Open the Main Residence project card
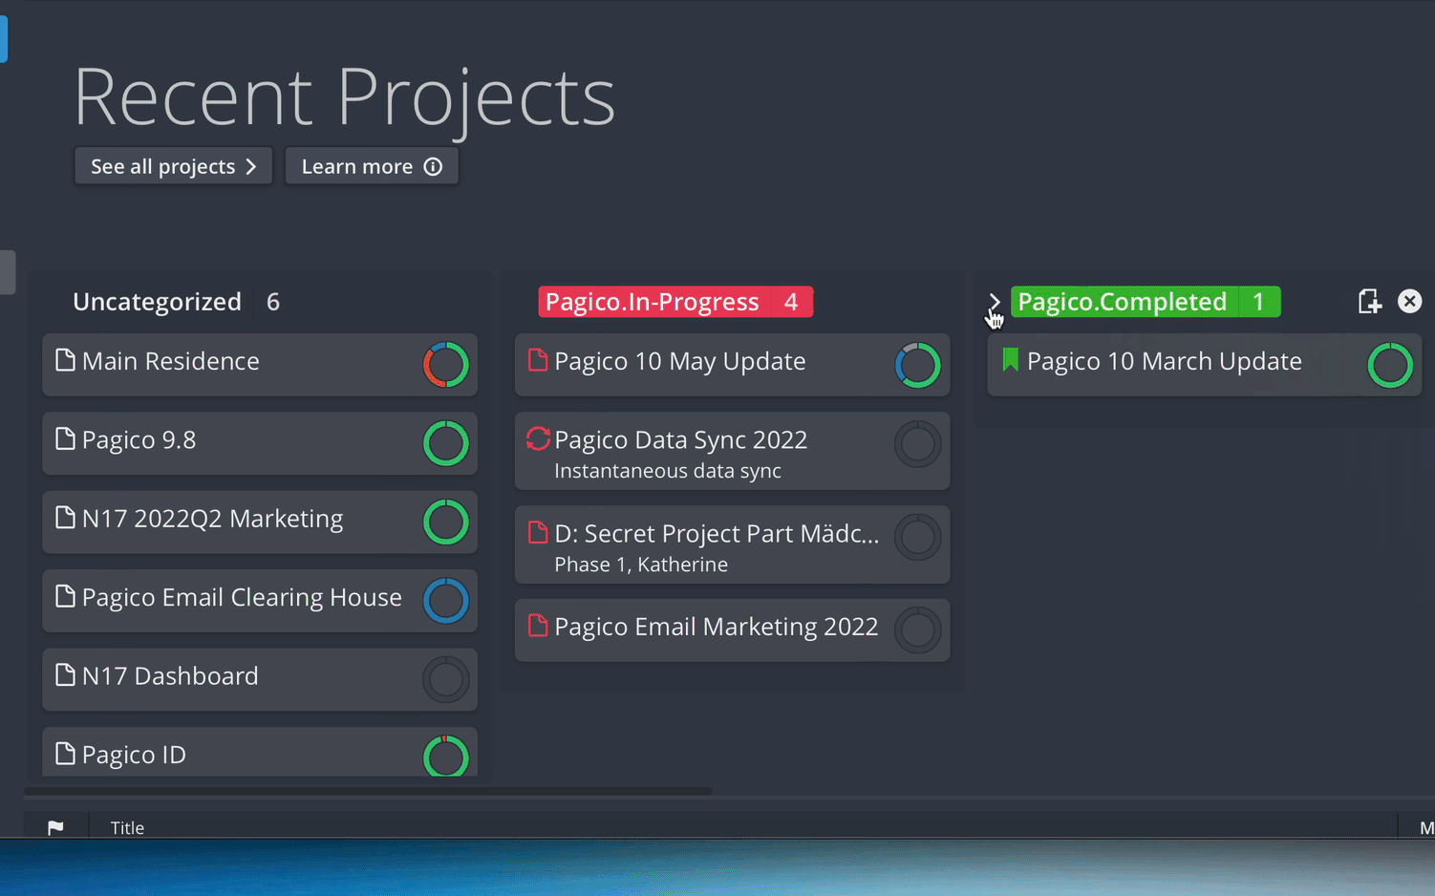This screenshot has width=1435, height=896. pyautogui.click(x=260, y=365)
